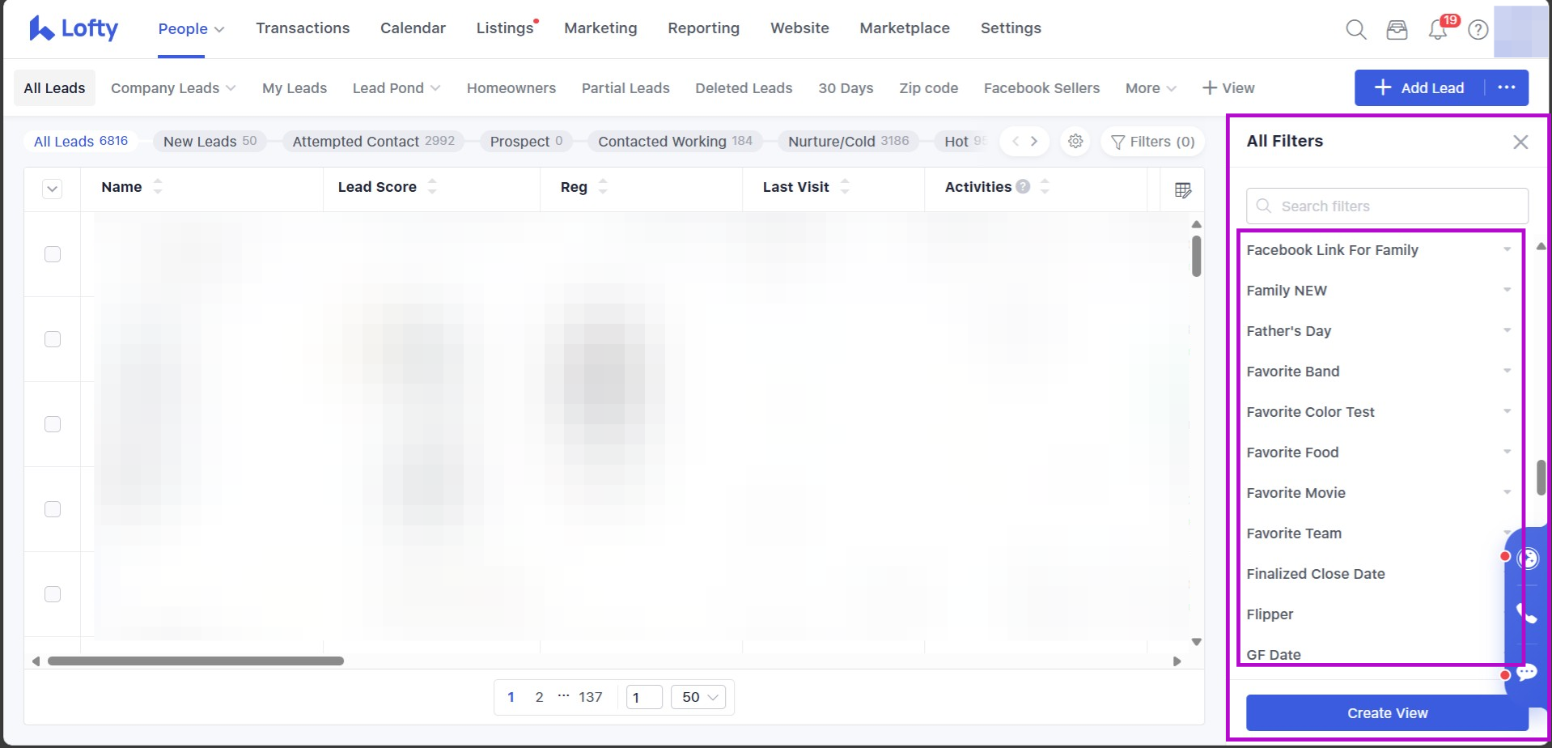The height and width of the screenshot is (748, 1552).
Task: Close the All Filters panel
Action: [1520, 142]
